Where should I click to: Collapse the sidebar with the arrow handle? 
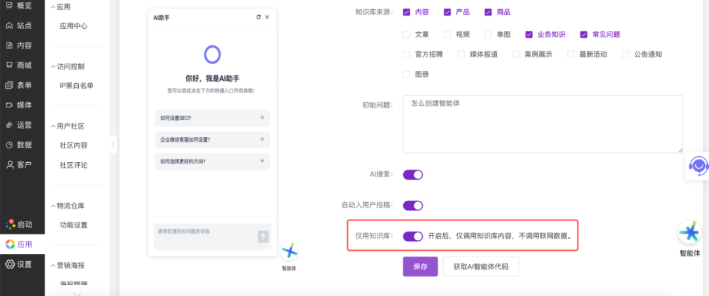click(112, 144)
